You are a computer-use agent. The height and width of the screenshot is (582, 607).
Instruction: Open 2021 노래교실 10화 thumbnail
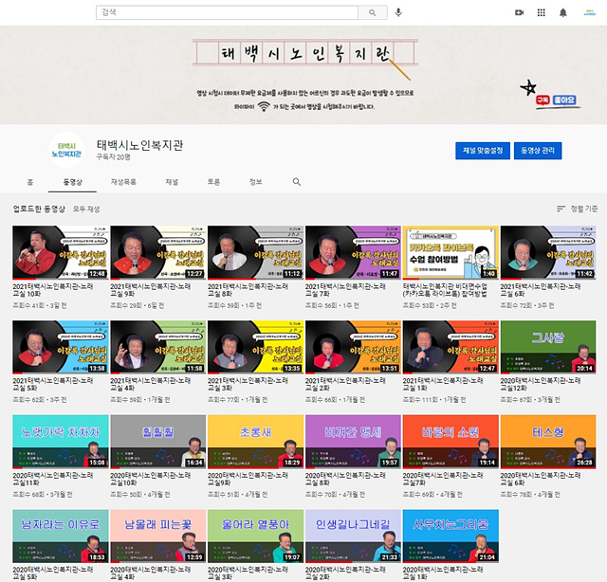coord(61,252)
